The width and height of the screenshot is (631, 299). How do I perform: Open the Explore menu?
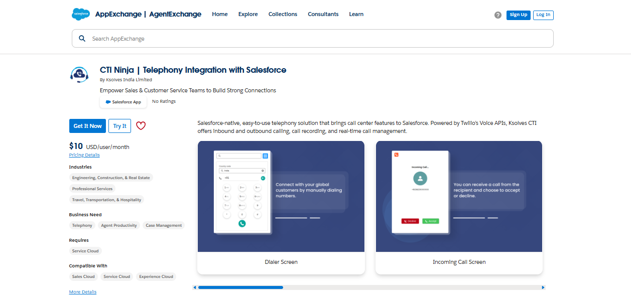click(x=248, y=14)
